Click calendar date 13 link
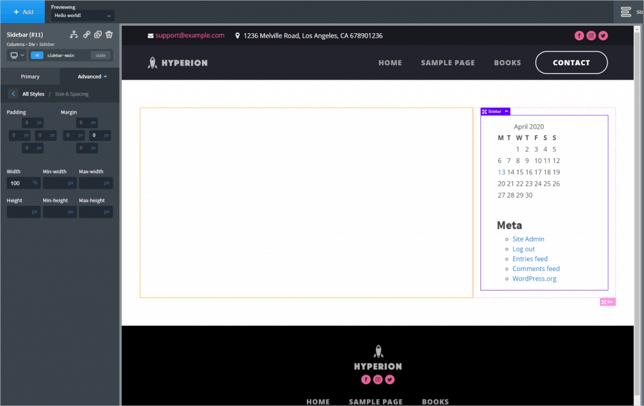 coord(501,172)
